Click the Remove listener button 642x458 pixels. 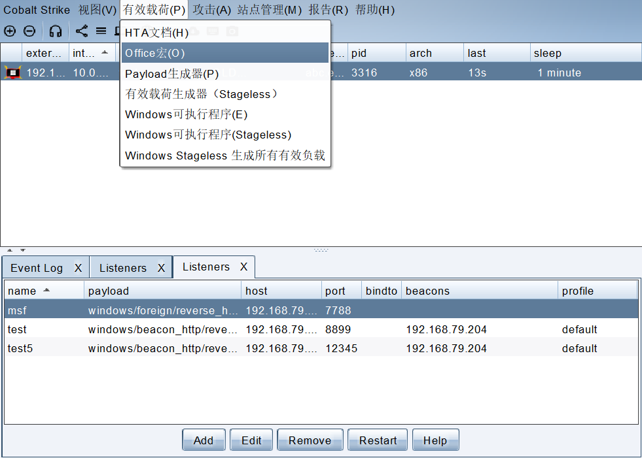310,440
